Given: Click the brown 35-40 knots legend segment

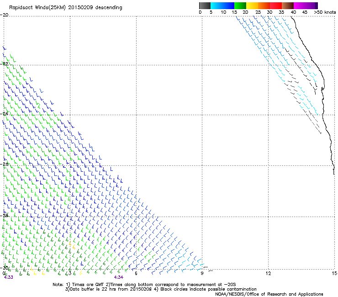Looking at the screenshot, I should tap(288, 5).
